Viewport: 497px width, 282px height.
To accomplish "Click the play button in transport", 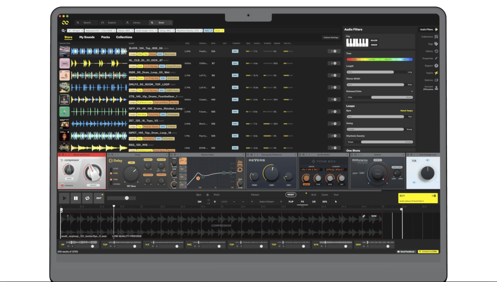I will (65, 198).
